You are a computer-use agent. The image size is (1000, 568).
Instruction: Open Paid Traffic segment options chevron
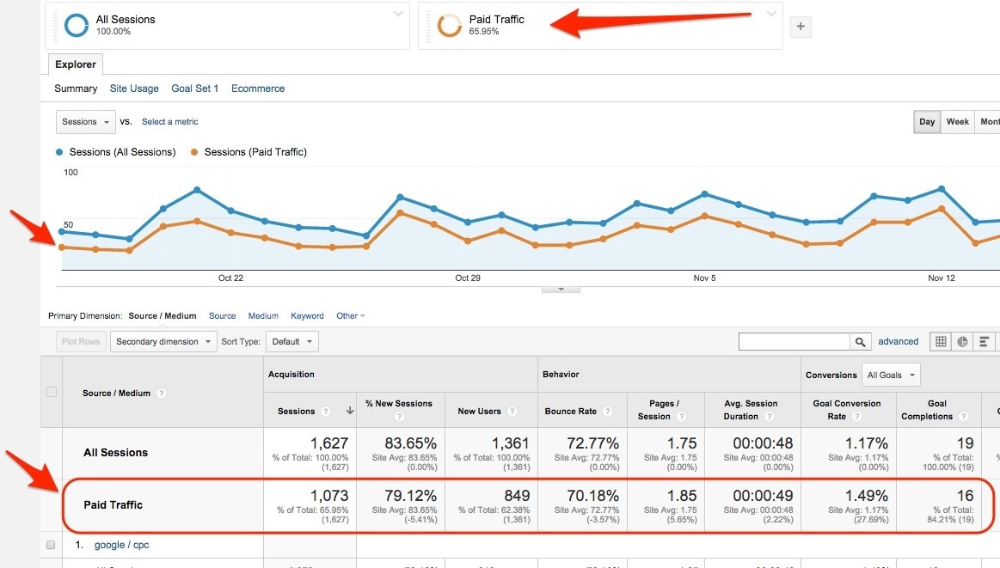point(771,14)
